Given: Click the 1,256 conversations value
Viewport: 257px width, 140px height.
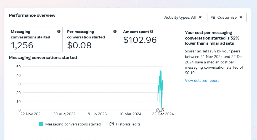Looking at the screenshot, I should 22,45.
